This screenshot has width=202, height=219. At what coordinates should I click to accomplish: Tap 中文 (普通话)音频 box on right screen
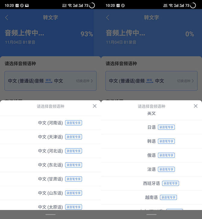coord(151,81)
